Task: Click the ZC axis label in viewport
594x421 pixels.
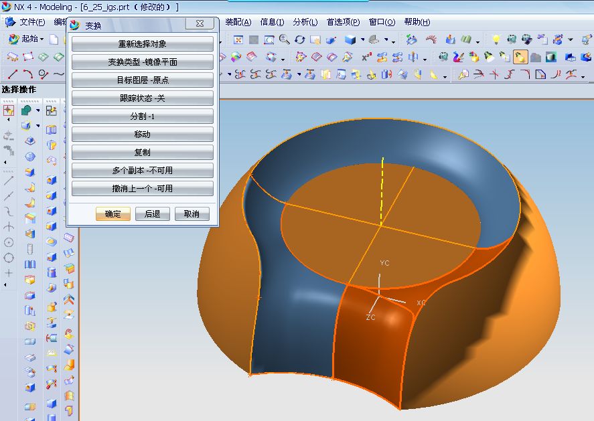Action: (x=370, y=317)
